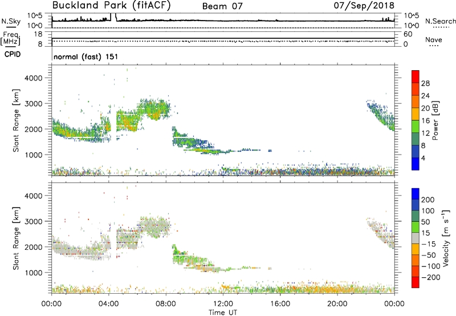Image resolution: width=456 pixels, height=316 pixels.
Task: Click power-panel backscatter near 3000 km at 07:00
Action: (153, 109)
